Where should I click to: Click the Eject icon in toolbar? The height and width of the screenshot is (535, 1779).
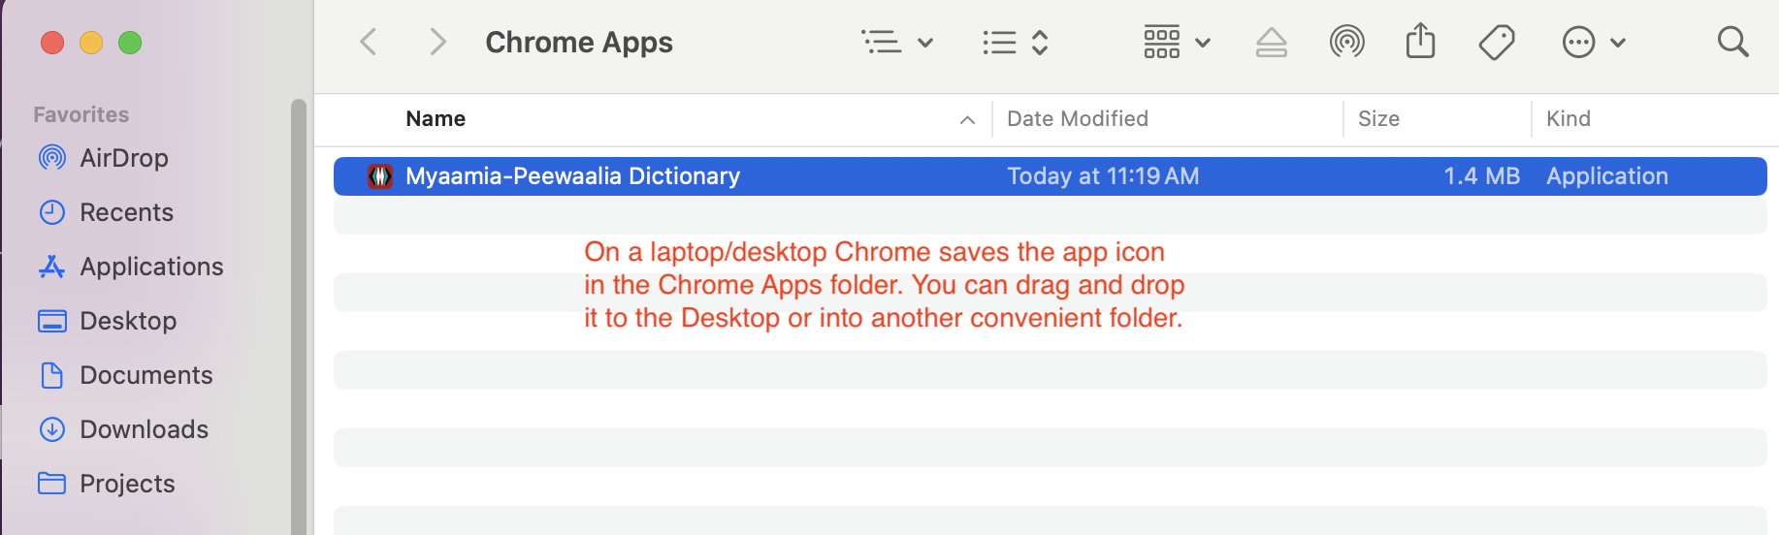pos(1271,42)
